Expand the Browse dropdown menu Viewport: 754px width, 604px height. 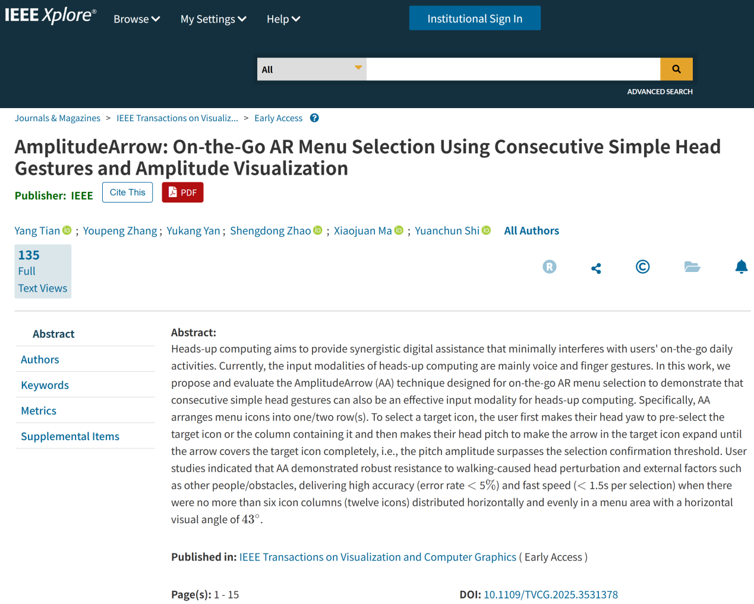[137, 19]
